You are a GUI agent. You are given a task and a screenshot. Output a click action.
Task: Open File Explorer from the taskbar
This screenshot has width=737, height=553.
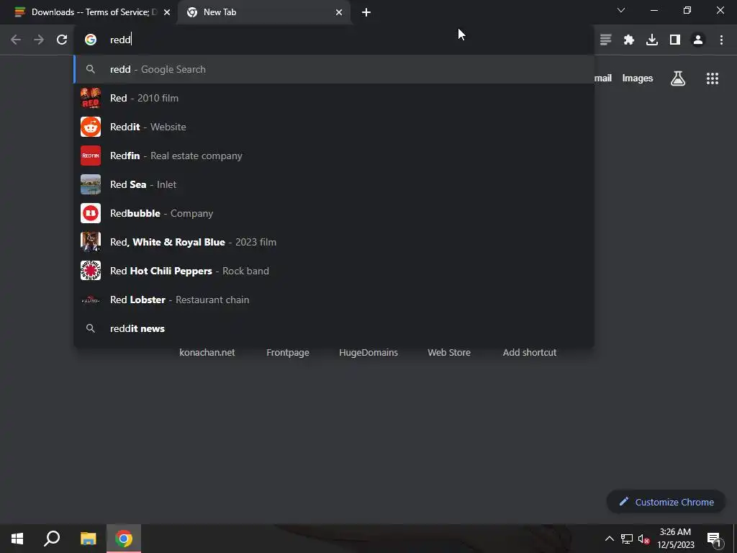[x=88, y=539]
